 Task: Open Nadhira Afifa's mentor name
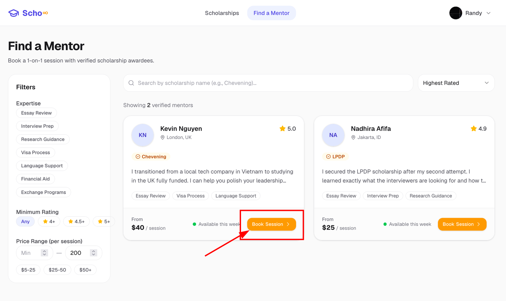click(371, 129)
